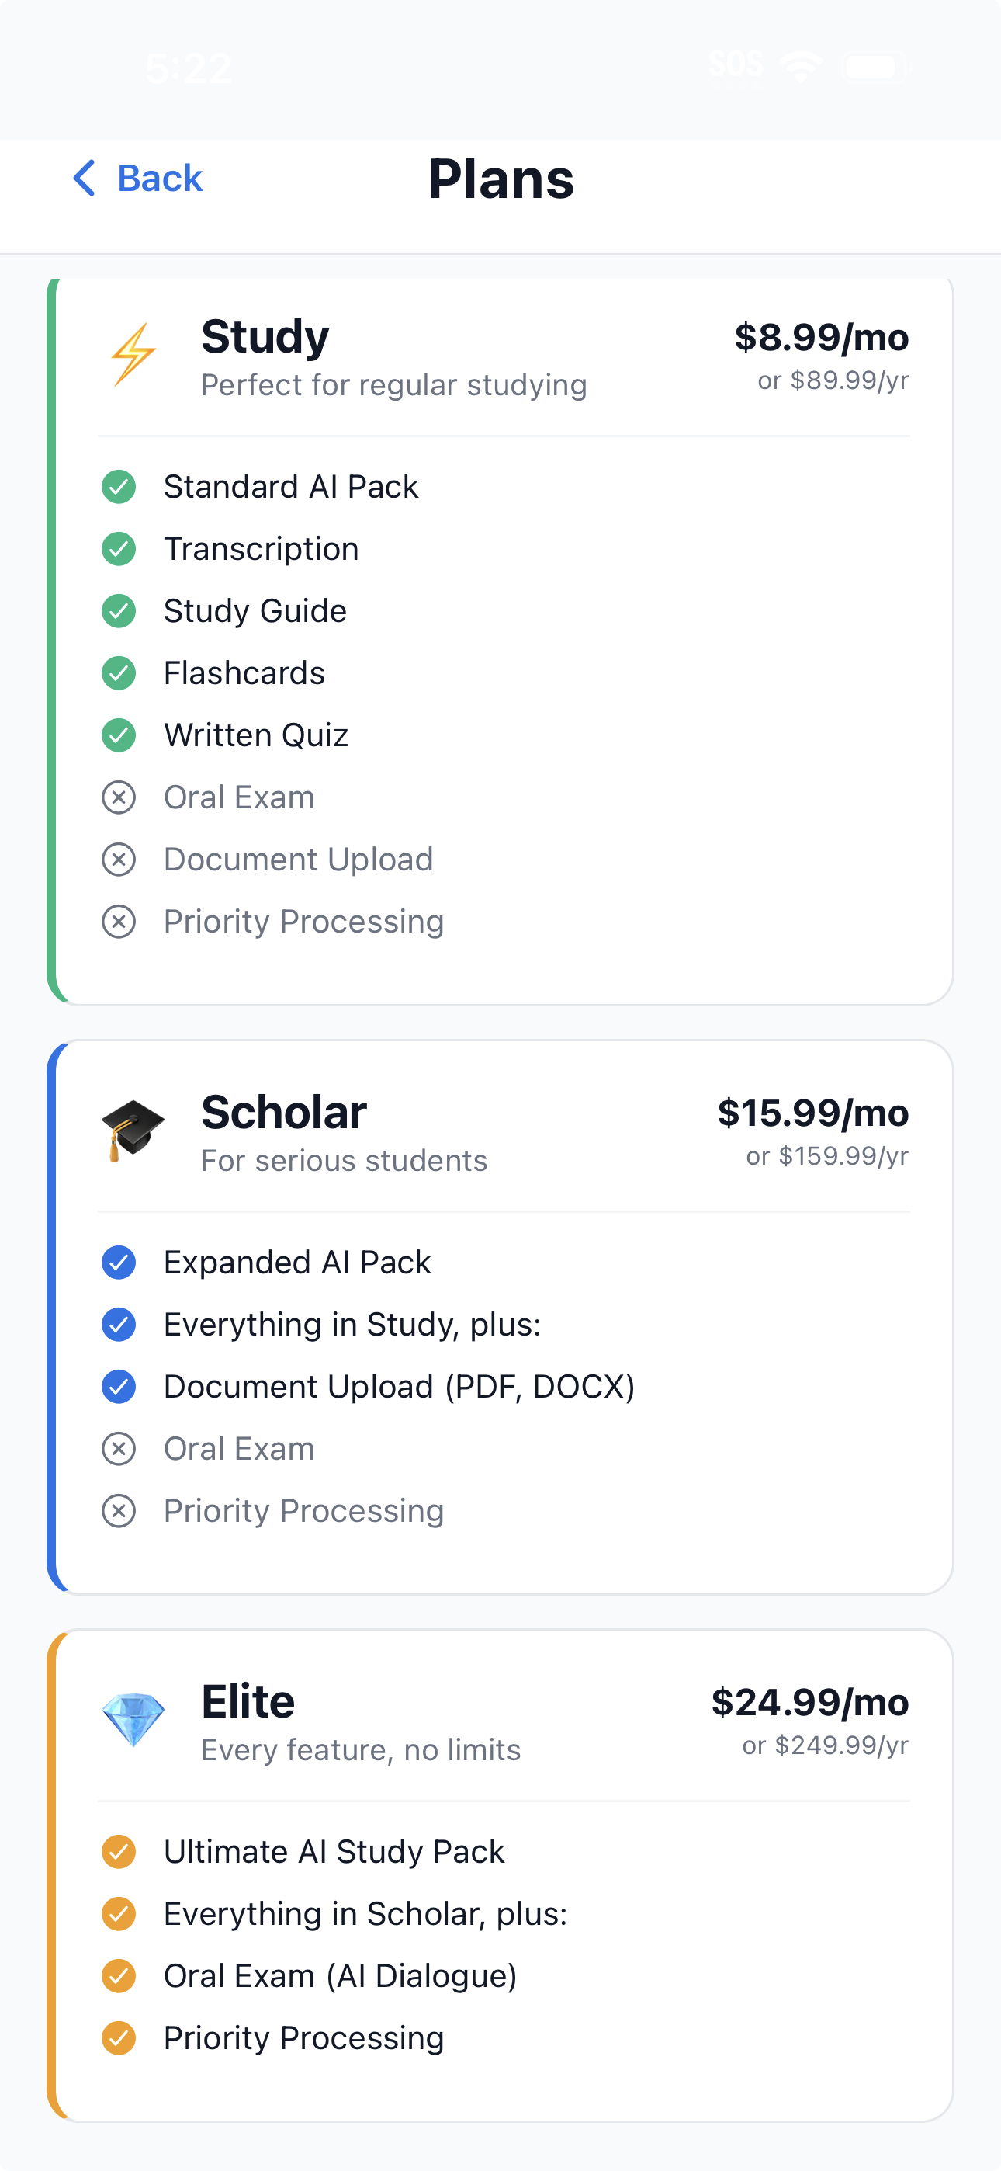Choose the $24.99/mo Elite price
Viewport: 1001px width, 2171px height.
(810, 1701)
